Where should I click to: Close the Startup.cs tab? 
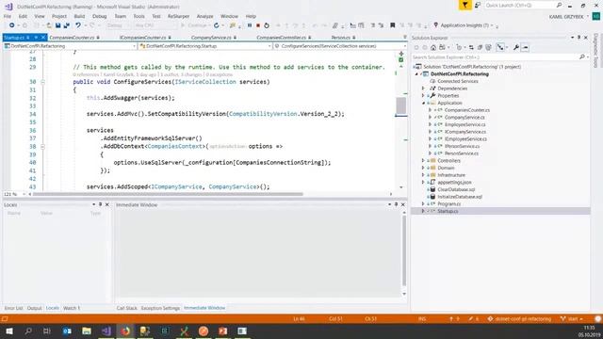coord(43,38)
